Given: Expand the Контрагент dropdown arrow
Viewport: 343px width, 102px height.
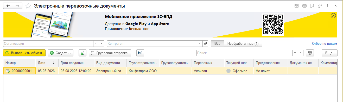Looking at the screenshot, I should [x=200, y=44].
